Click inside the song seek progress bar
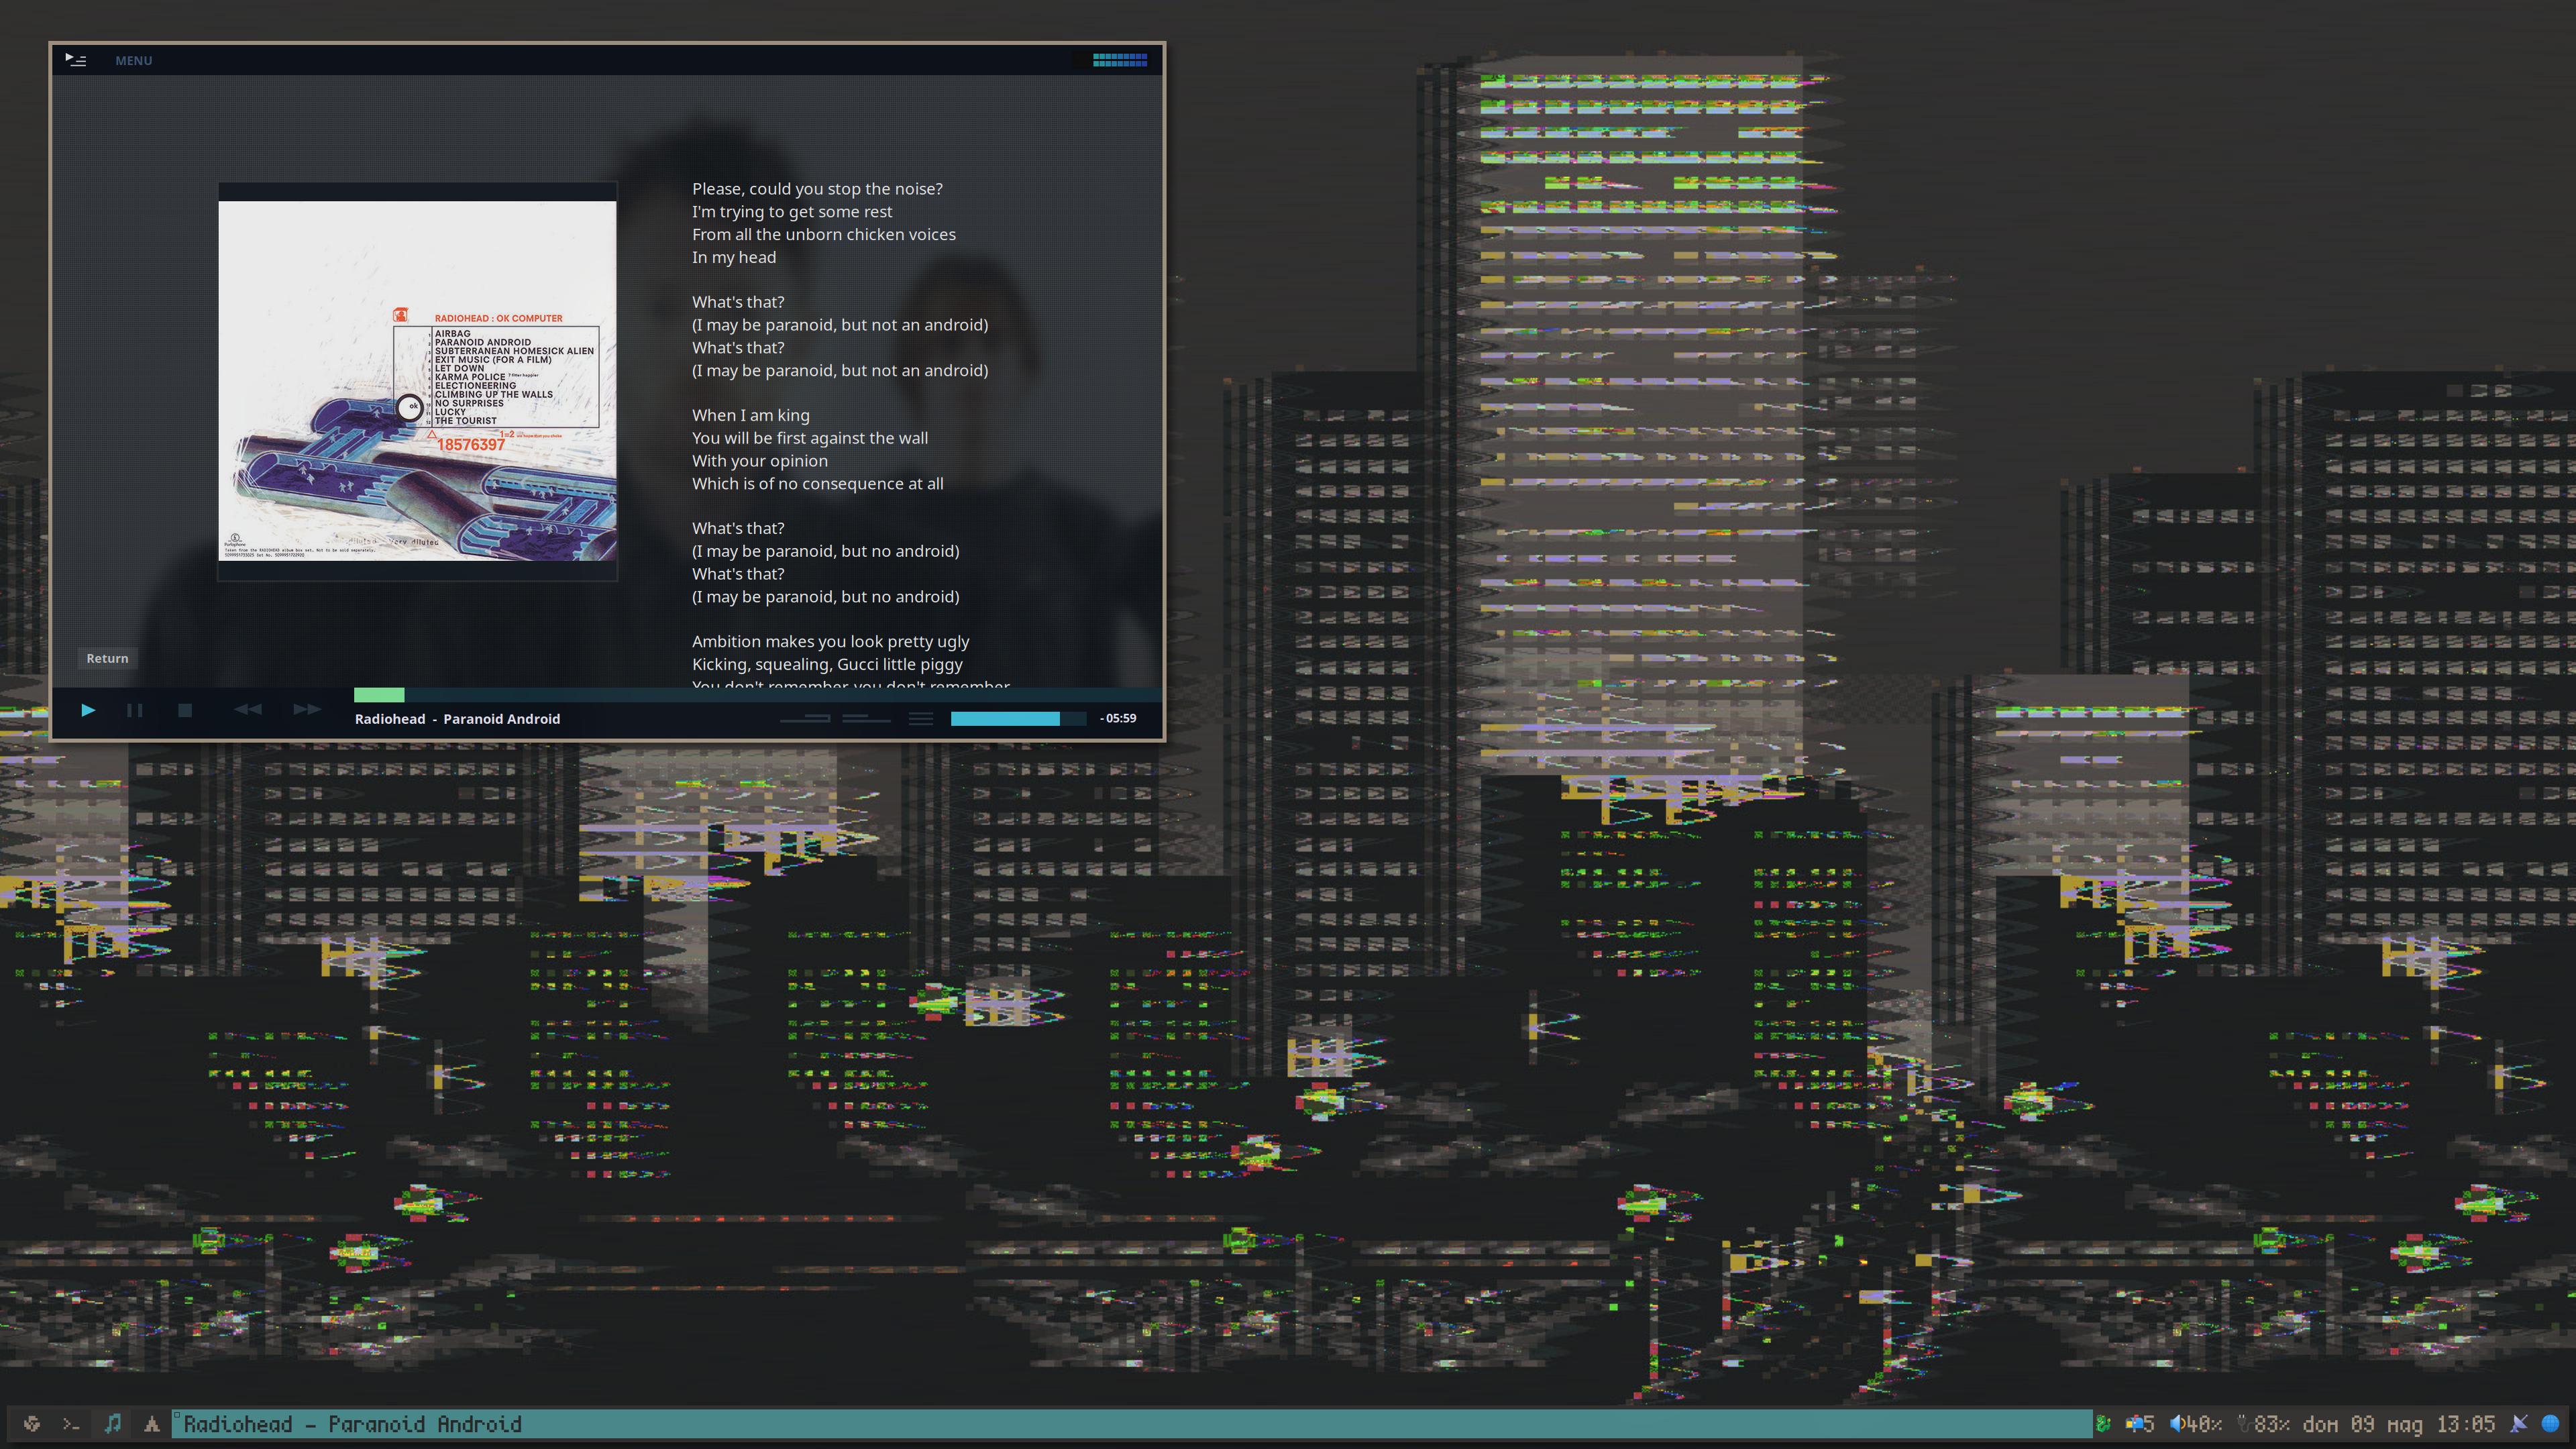 pos(700,694)
